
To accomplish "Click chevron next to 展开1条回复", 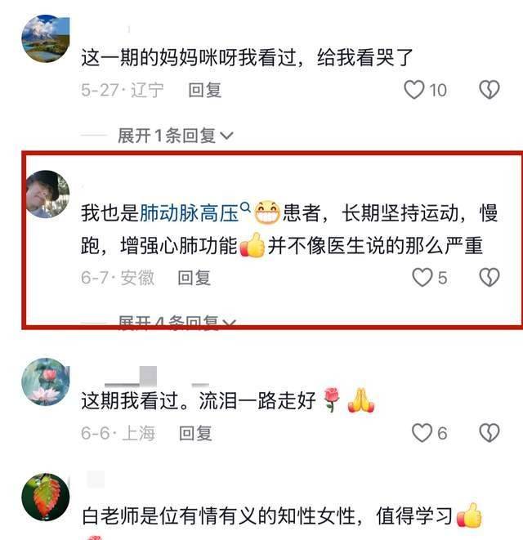I will click(x=226, y=136).
